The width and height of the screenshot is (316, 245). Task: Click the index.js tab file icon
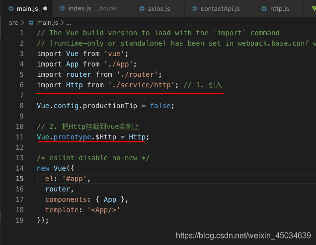[63, 8]
